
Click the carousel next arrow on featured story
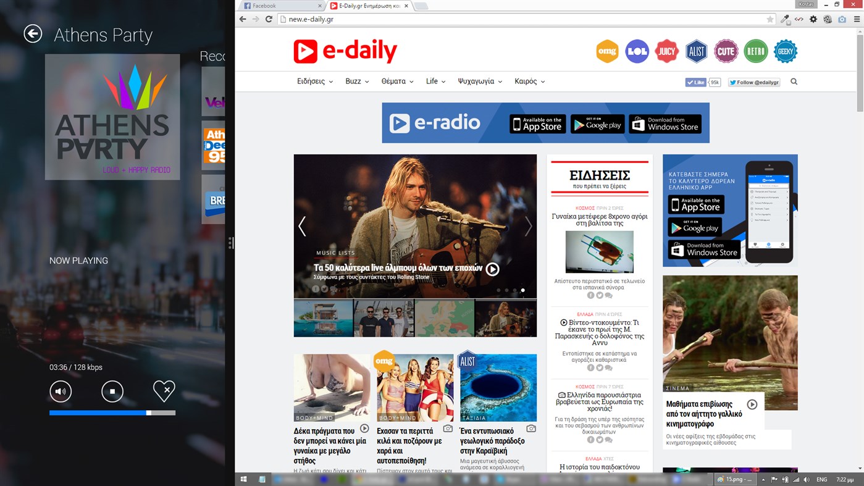point(528,227)
